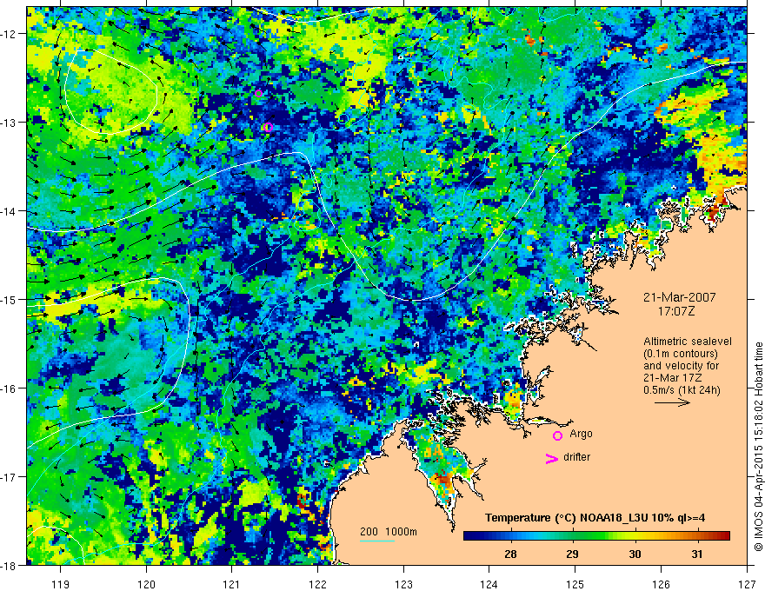Click the lower Argo float marker near latitude -13
Screen dimensions: 765x591
click(268, 127)
